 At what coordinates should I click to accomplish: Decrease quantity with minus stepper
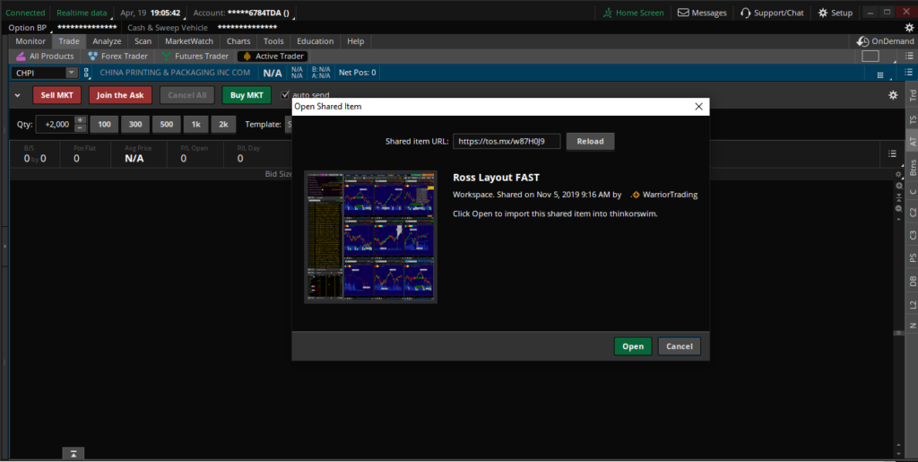pyautogui.click(x=80, y=127)
